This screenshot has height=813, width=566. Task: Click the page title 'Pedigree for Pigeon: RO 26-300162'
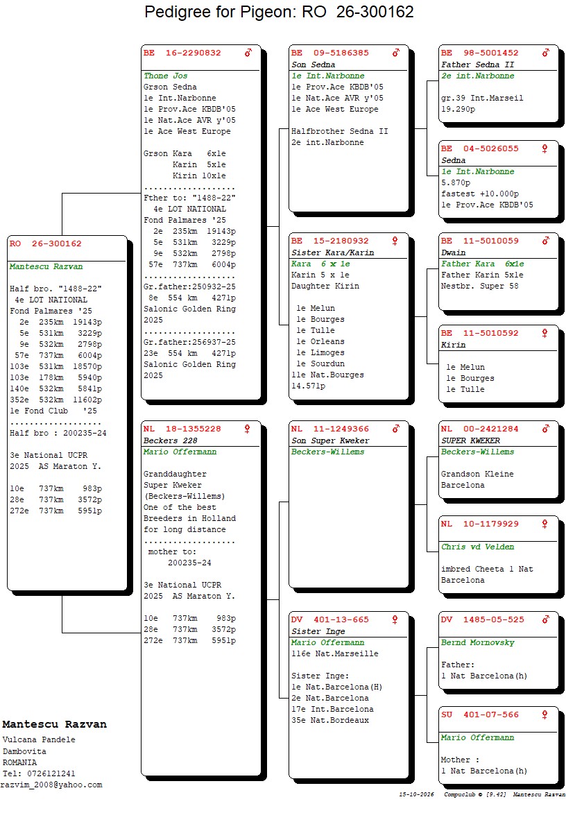[x=279, y=11]
